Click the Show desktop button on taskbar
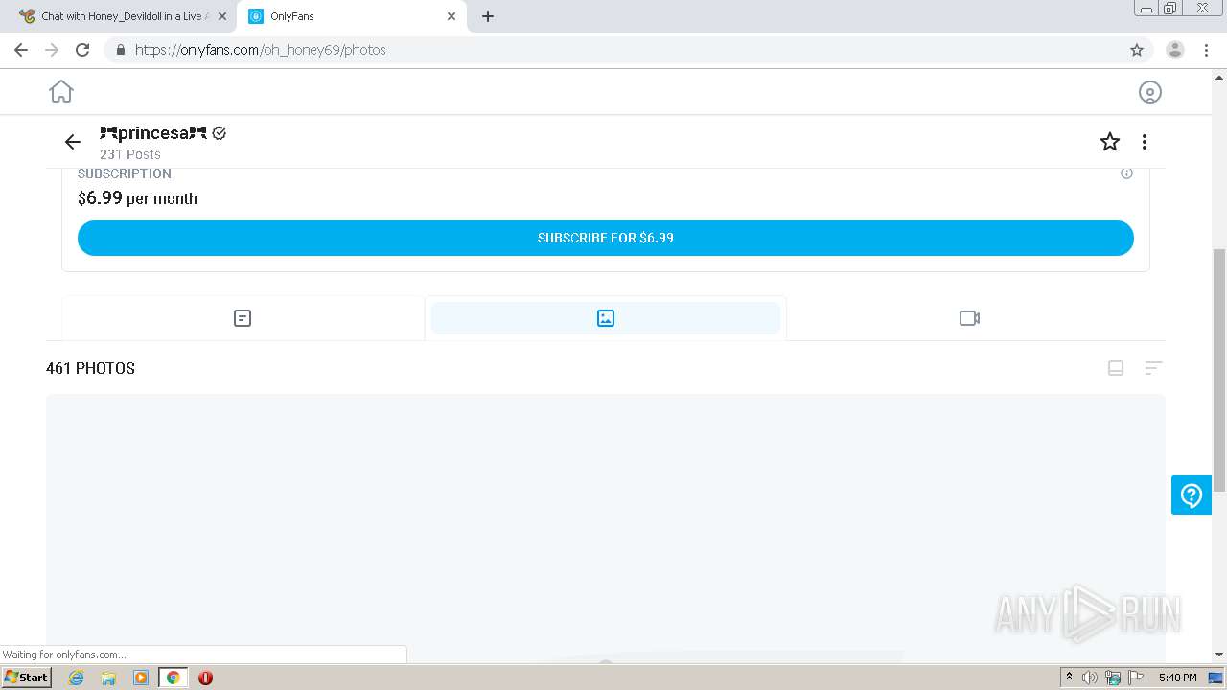 coord(1215,678)
